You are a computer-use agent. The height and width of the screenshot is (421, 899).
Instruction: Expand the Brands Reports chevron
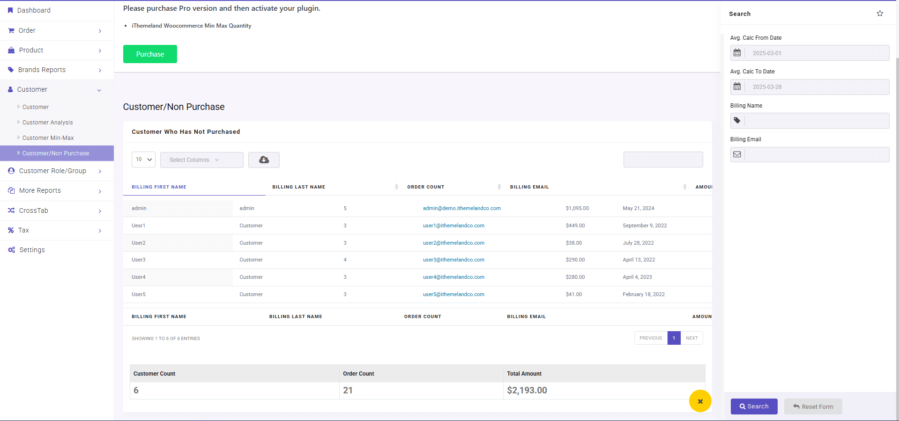[x=100, y=70]
